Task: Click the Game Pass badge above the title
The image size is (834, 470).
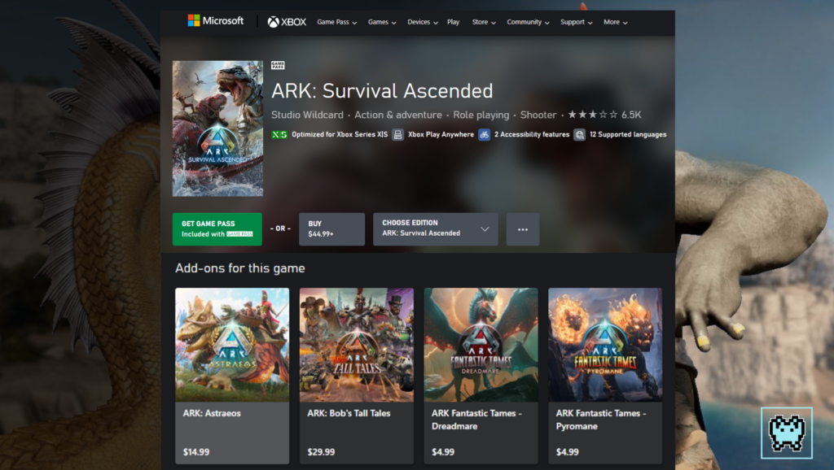Action: pos(278,65)
